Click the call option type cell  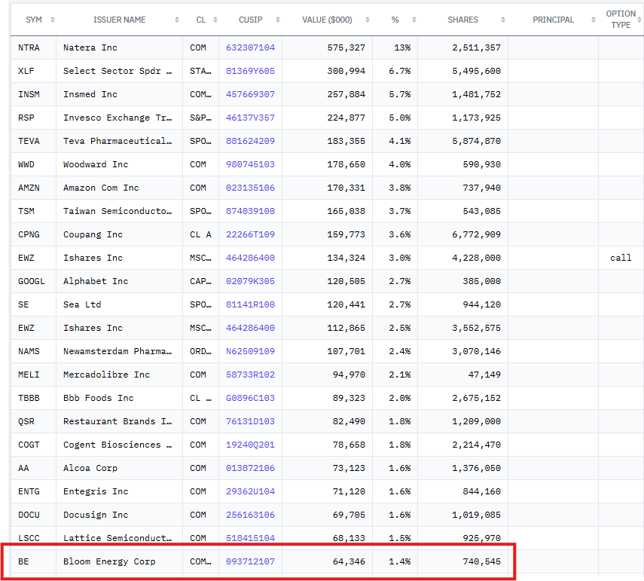click(621, 258)
